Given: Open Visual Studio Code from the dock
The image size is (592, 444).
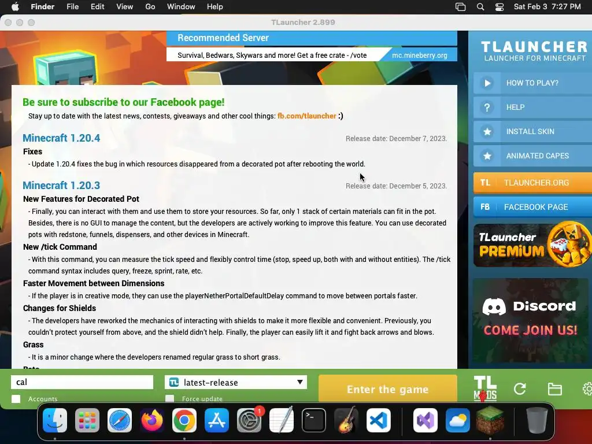Looking at the screenshot, I should pyautogui.click(x=378, y=420).
